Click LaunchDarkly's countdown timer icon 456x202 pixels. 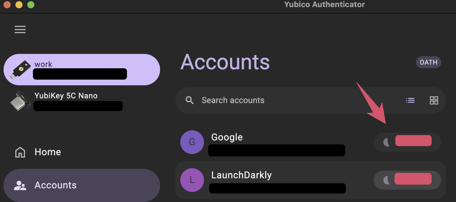pos(386,180)
